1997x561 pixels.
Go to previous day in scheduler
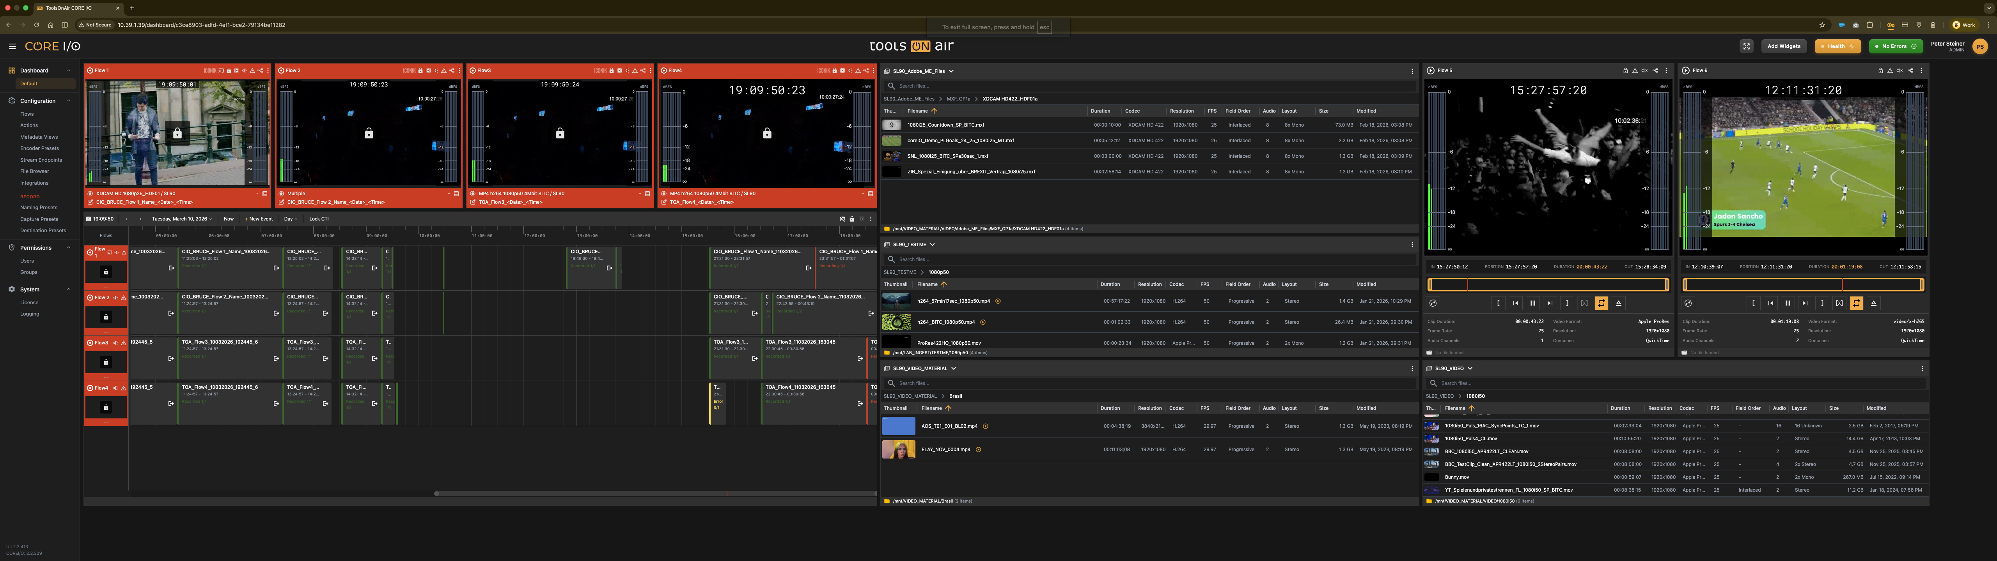pos(126,219)
